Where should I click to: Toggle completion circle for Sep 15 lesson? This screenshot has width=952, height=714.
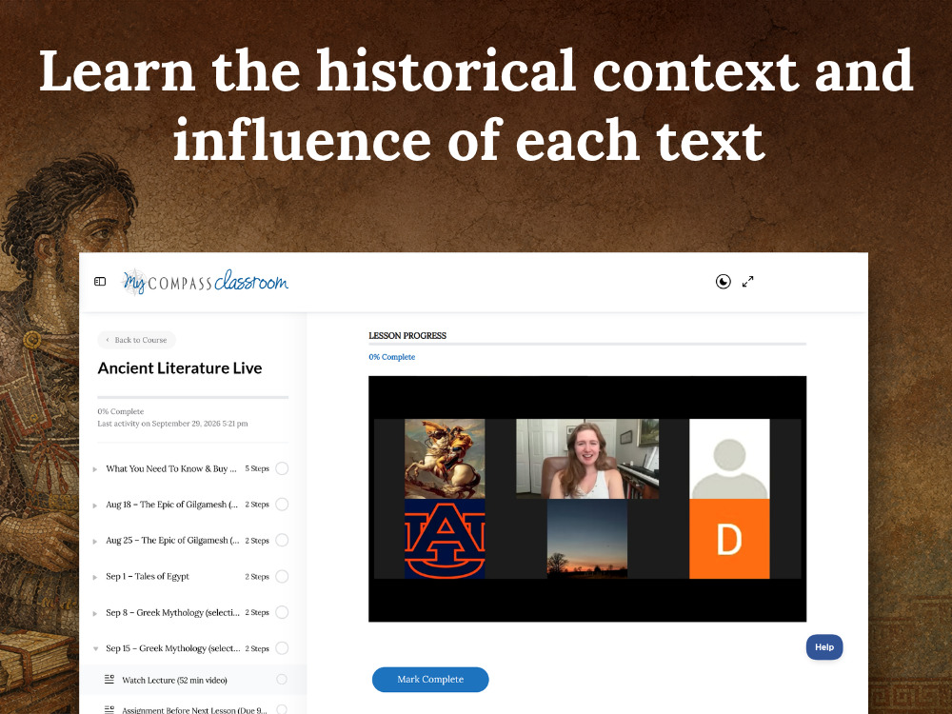click(282, 648)
